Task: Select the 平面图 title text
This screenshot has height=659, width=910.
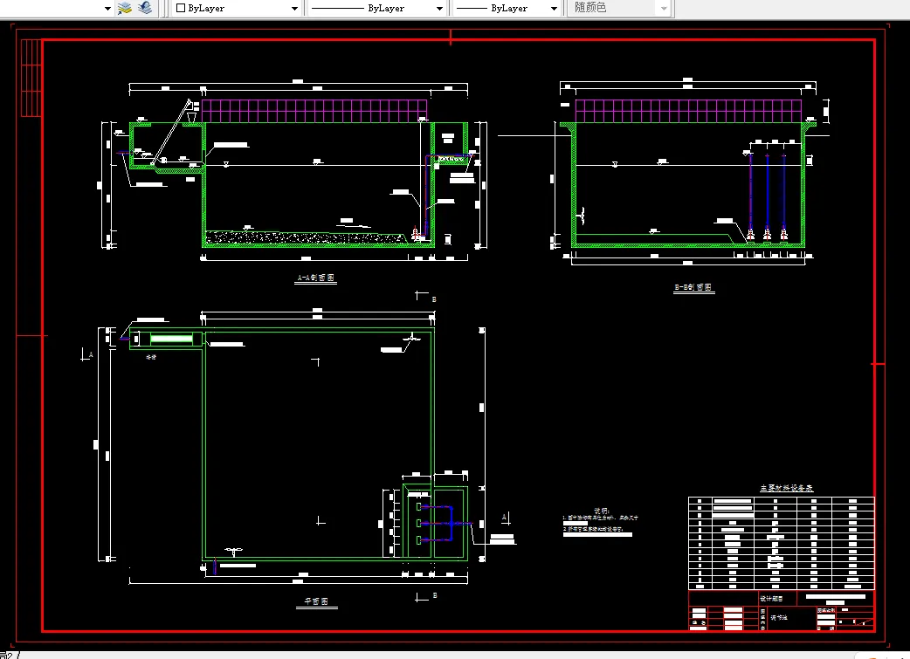Action: pos(316,601)
